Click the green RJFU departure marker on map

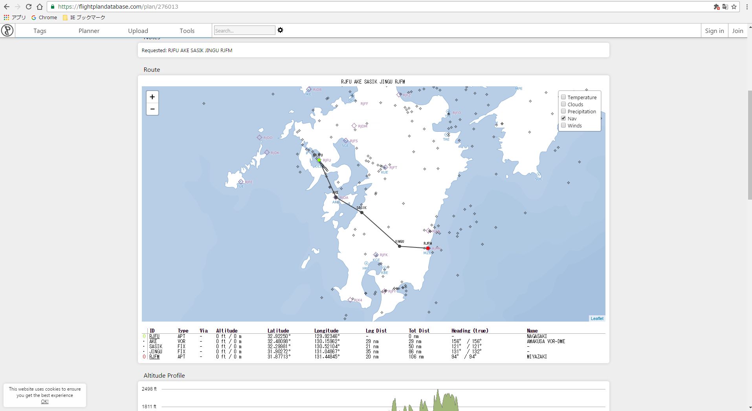pyautogui.click(x=319, y=160)
